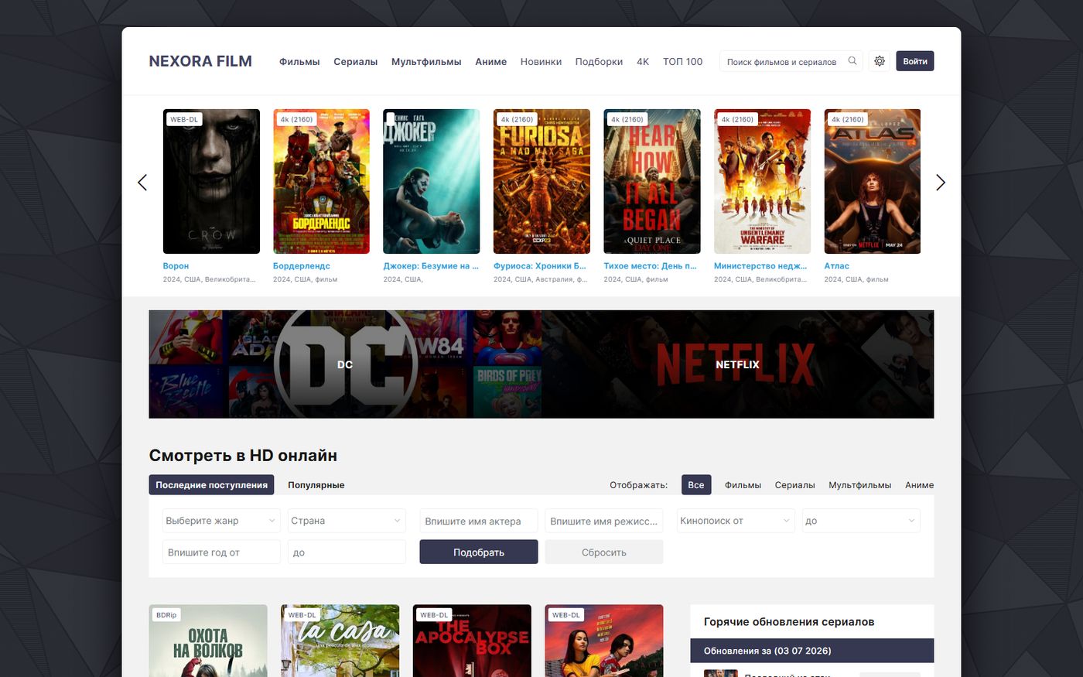
Task: Filter display by Аниме
Action: coord(919,485)
